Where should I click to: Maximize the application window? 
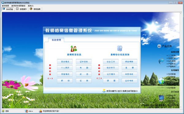[x=175, y=2]
